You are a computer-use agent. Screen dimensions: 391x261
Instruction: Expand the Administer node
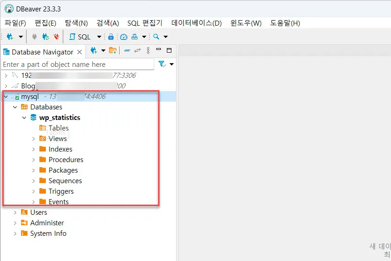click(x=15, y=223)
